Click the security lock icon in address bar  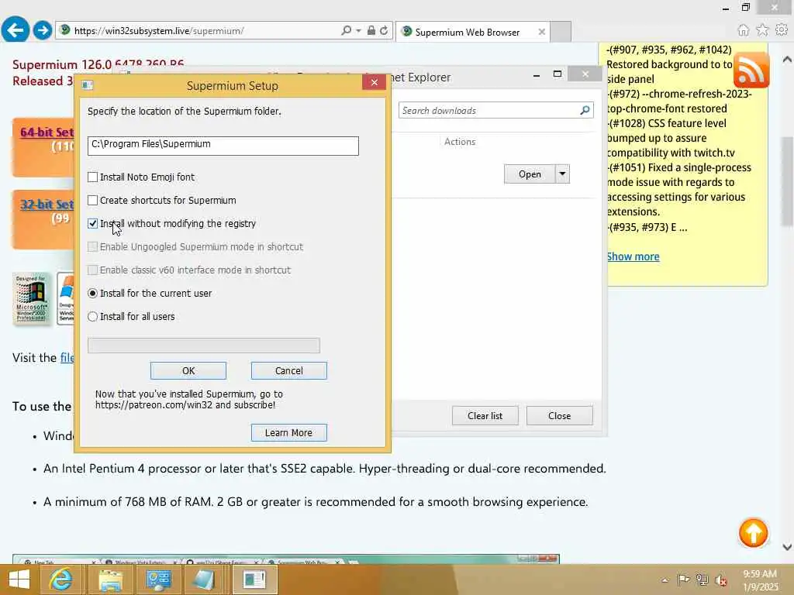coord(371,30)
